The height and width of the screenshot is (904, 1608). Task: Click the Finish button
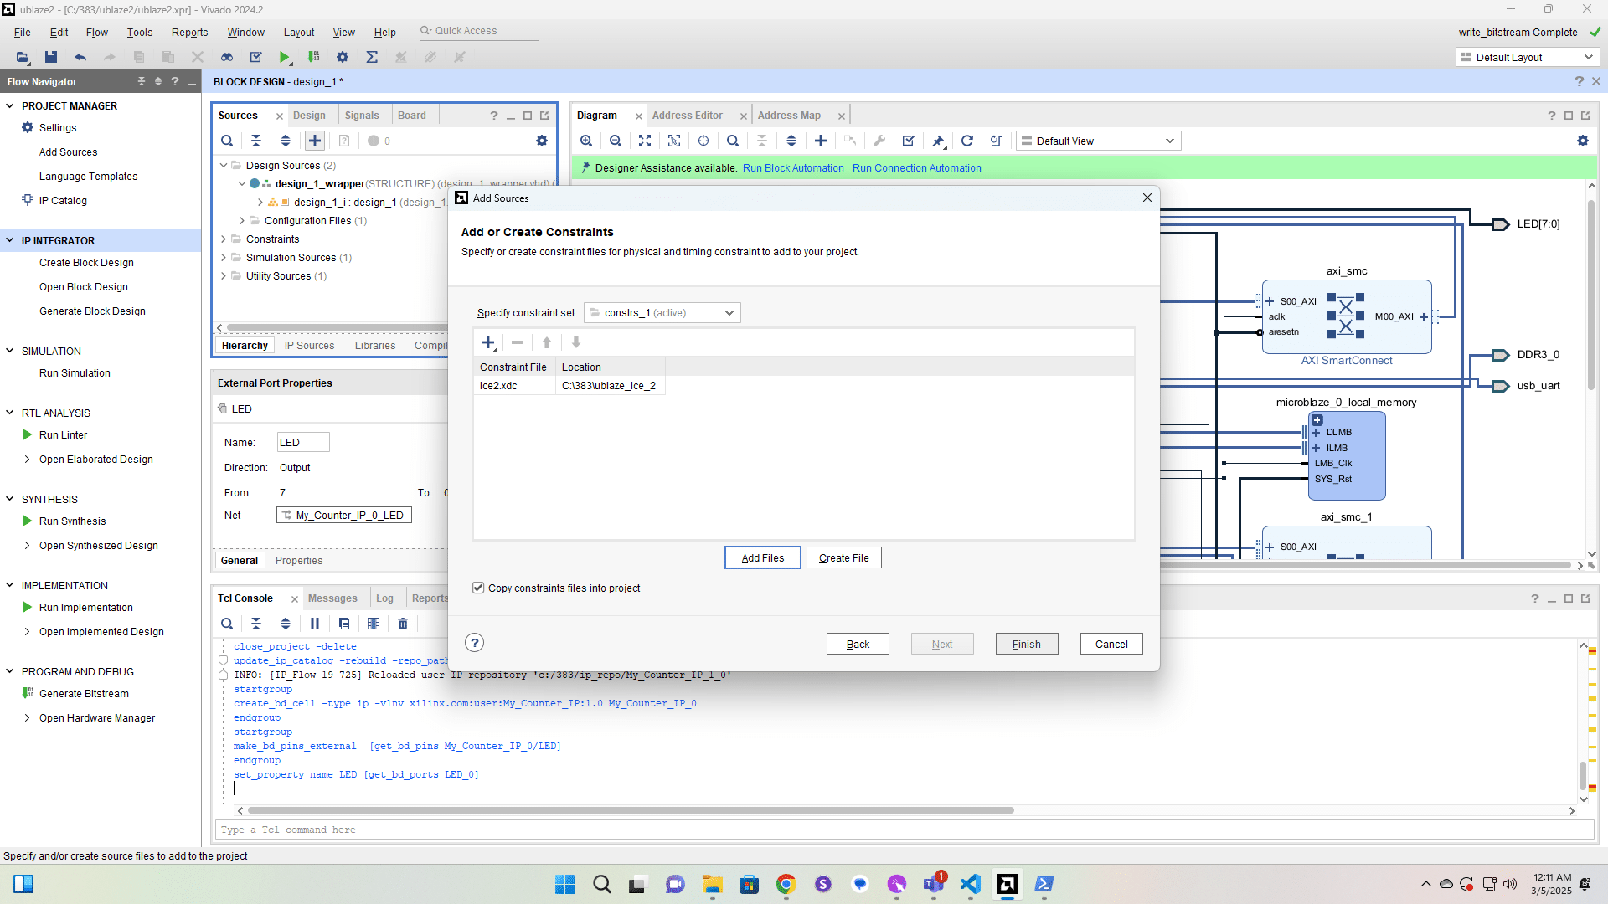pyautogui.click(x=1026, y=644)
